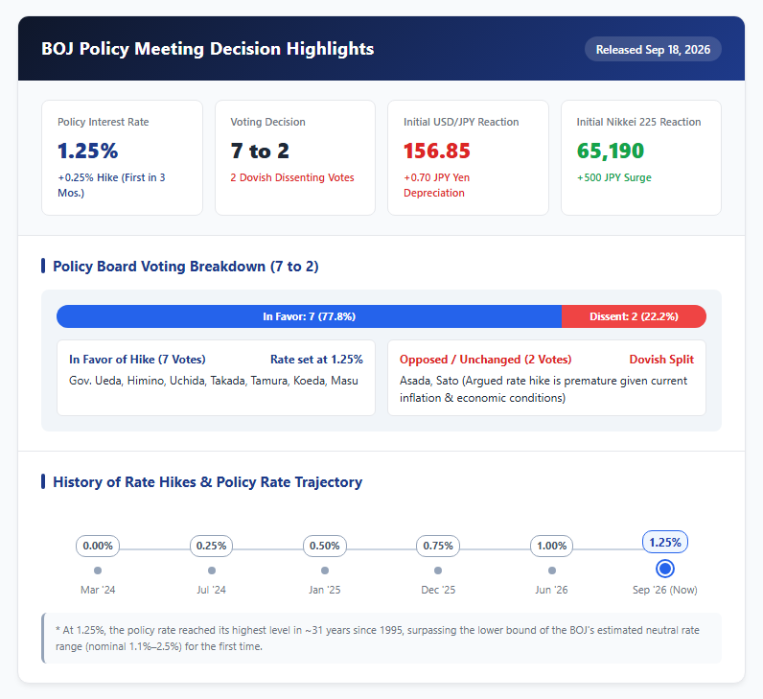Click the History of Rate Hikes heading
Viewport: 763px width, 699px height.
pos(207,482)
